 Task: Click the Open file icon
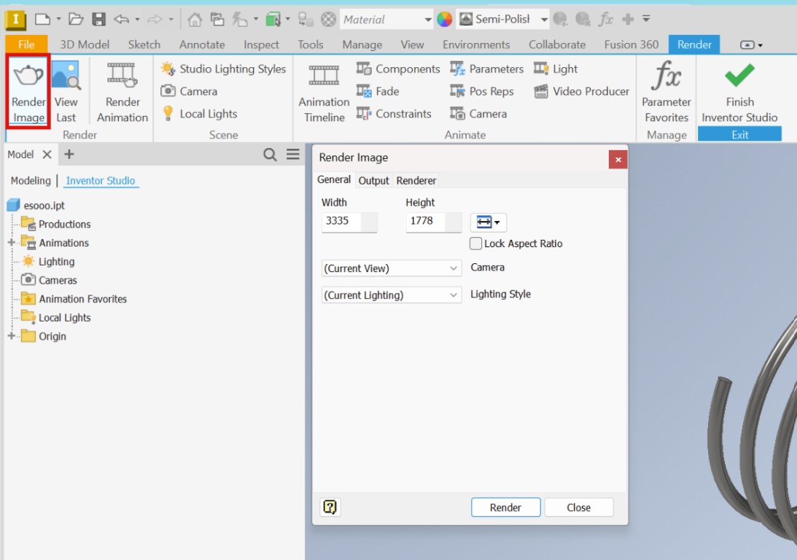tap(76, 19)
